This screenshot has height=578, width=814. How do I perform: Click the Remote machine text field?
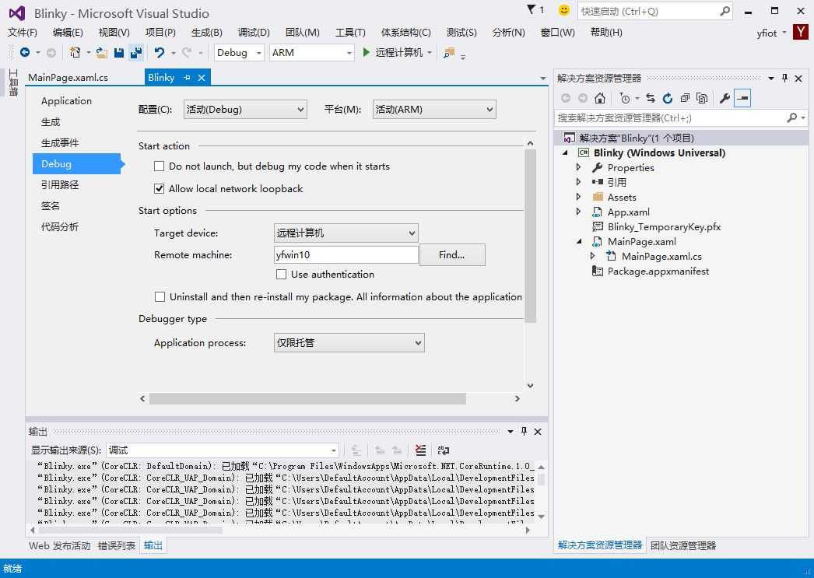(x=346, y=255)
